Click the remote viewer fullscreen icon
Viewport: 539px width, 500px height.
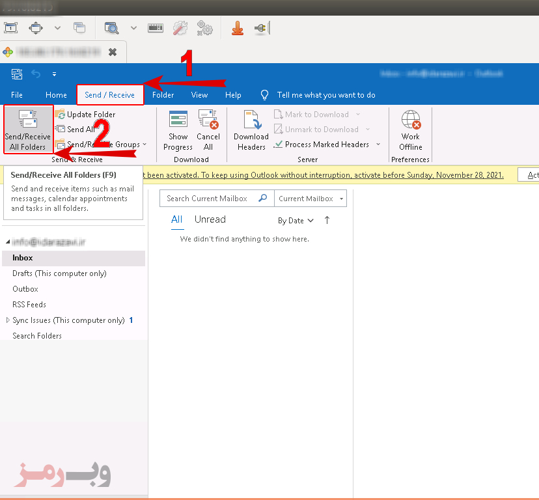10,28
